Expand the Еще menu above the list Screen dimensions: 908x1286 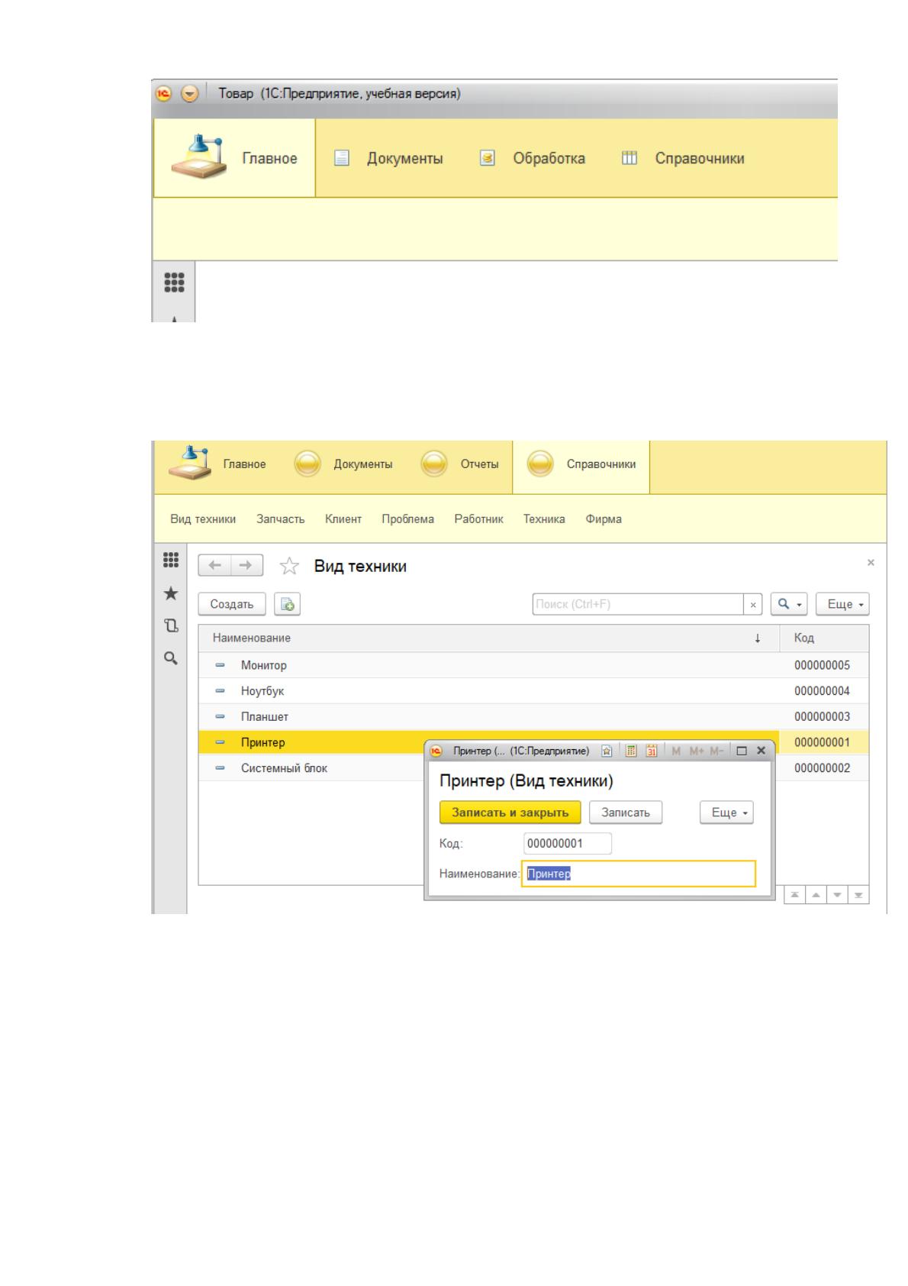click(x=842, y=604)
